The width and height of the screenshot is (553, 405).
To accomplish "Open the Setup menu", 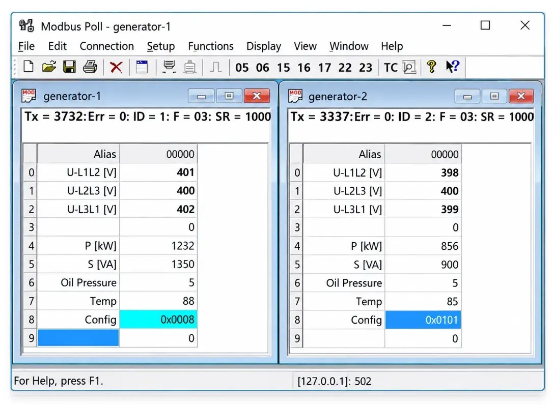I will point(161,46).
